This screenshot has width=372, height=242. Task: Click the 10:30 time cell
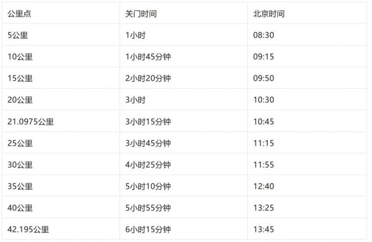point(264,100)
